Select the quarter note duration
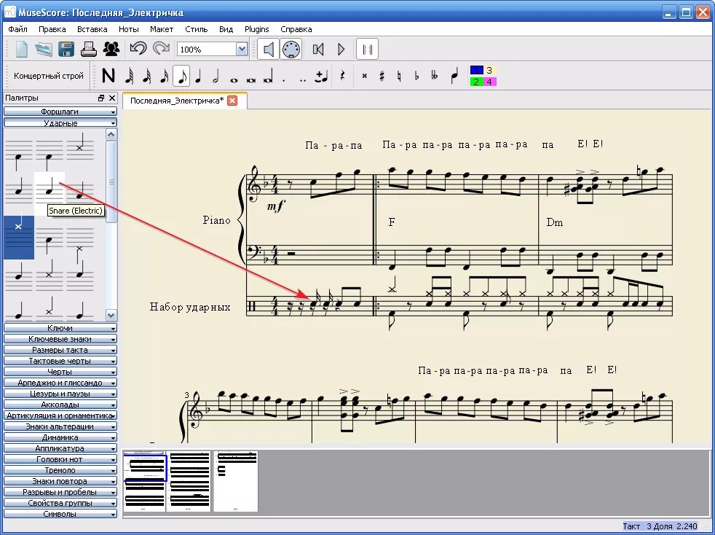 198,76
